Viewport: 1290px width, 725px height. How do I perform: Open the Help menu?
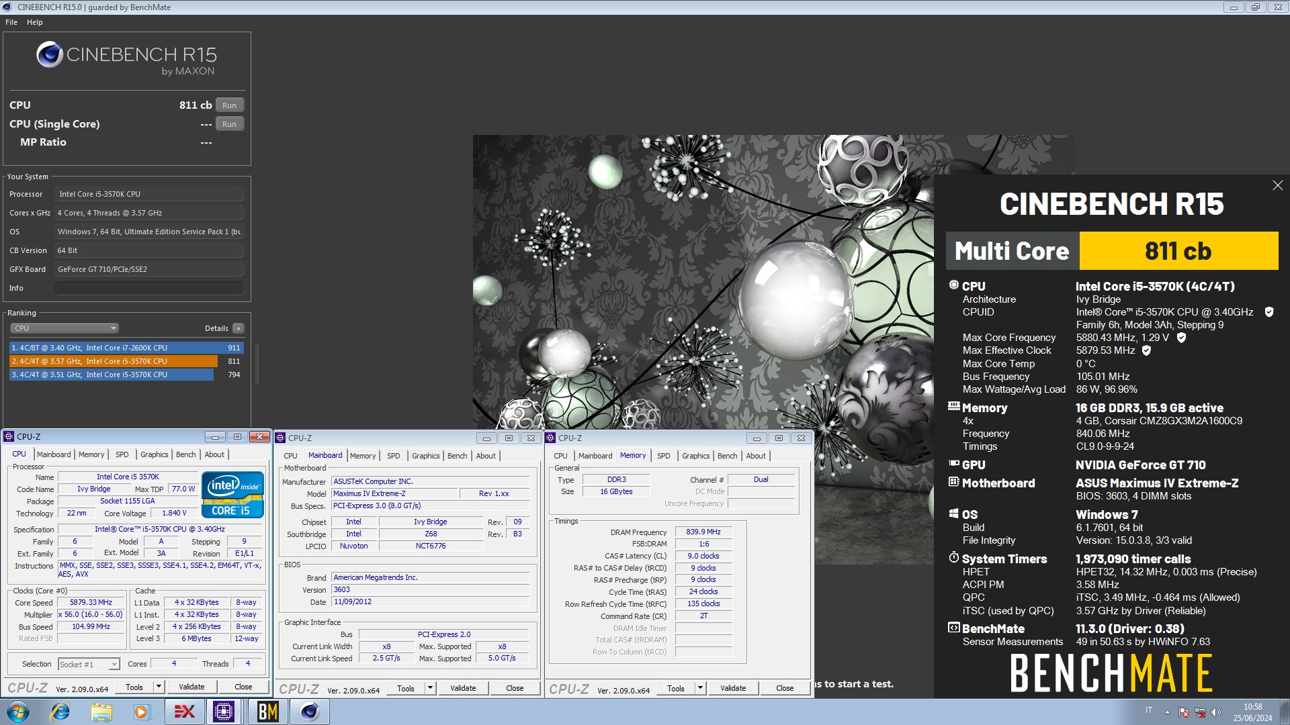tap(35, 22)
